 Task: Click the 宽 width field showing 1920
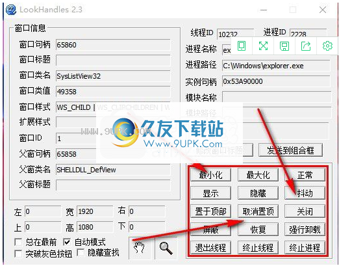coord(95,211)
